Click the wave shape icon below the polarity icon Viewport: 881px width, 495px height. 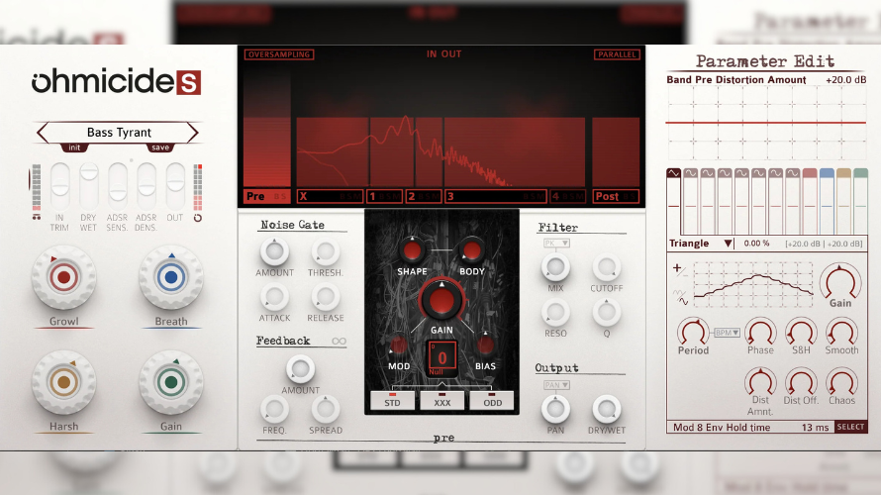tap(680, 297)
